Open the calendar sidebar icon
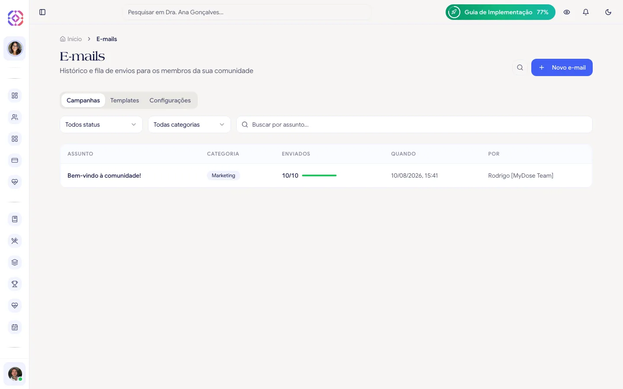 click(x=15, y=327)
